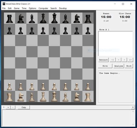Select the white rook on h1
This screenshot has height=128, width=137.
[88, 97]
